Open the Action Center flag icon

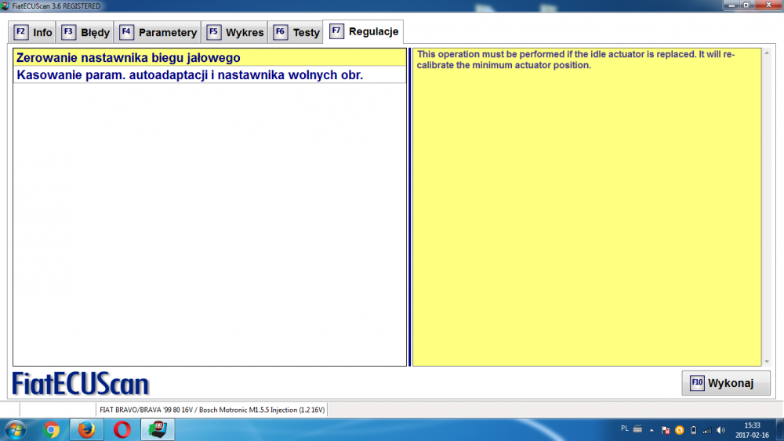pos(666,430)
